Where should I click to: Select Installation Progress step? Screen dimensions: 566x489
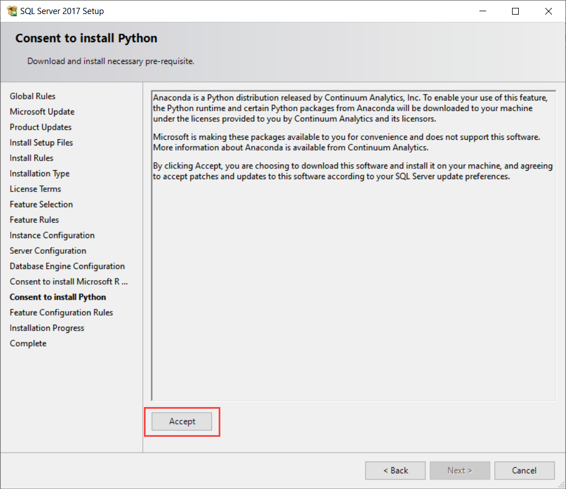pos(47,328)
